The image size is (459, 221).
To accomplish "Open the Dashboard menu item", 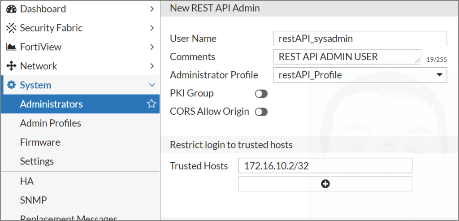I will pyautogui.click(x=80, y=9).
